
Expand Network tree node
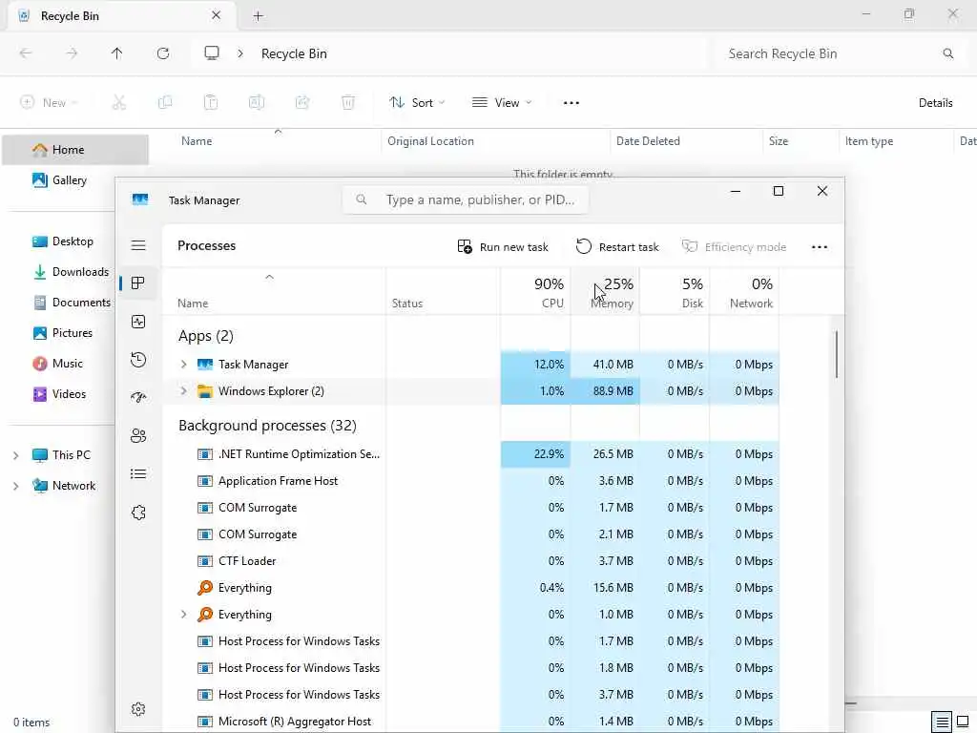click(x=16, y=486)
